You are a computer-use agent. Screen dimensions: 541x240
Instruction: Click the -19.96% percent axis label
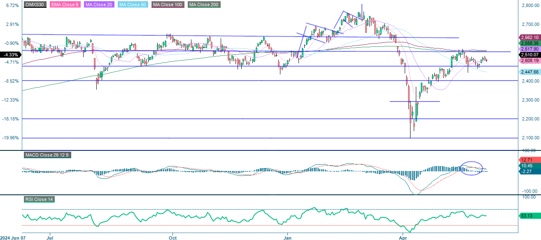click(10, 138)
